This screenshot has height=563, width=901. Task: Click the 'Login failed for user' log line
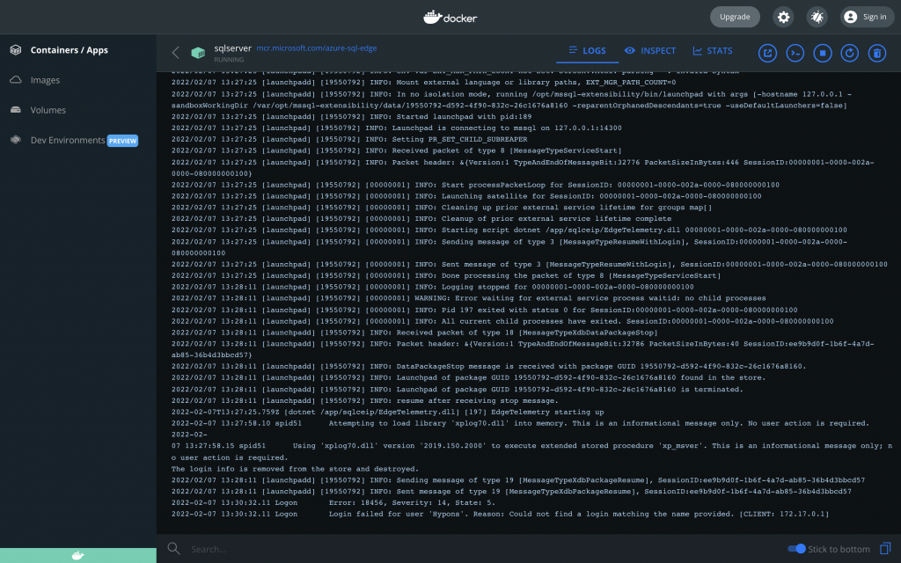click(x=500, y=514)
